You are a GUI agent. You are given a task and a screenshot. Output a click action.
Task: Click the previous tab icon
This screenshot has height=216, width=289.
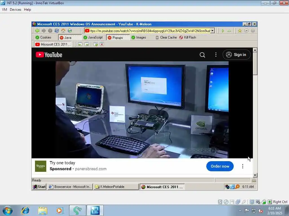pyautogui.click(x=80, y=44)
